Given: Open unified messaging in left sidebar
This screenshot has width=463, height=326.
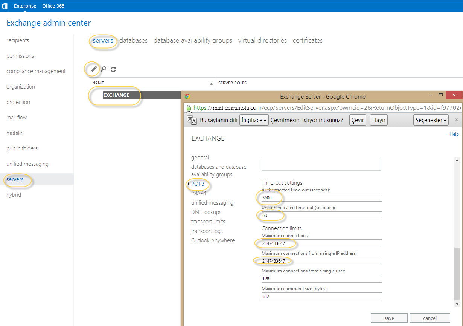Looking at the screenshot, I should point(27,164).
